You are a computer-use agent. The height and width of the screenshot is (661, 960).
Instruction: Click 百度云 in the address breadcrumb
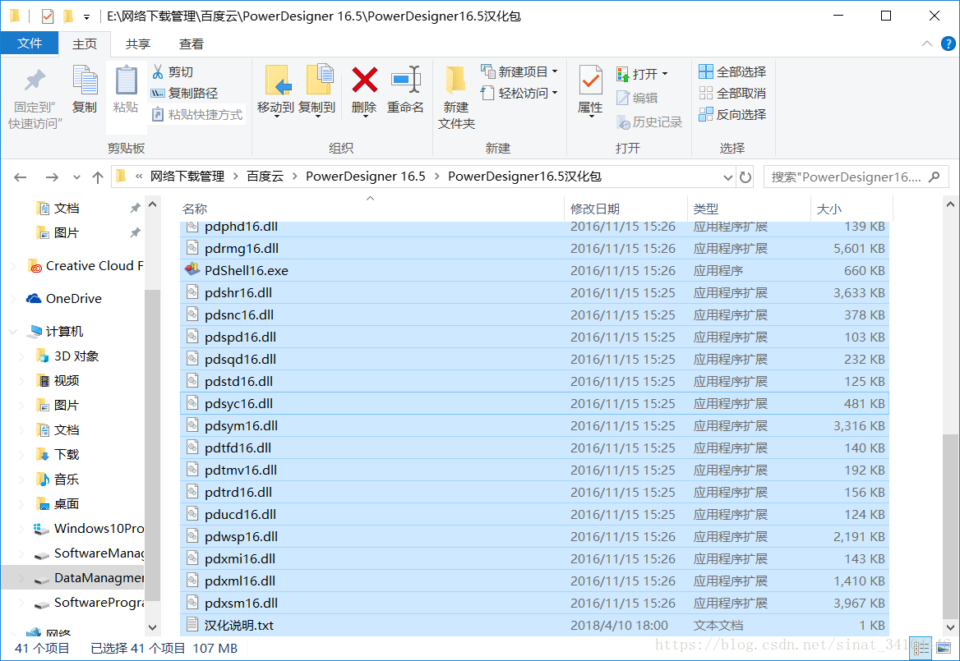pos(265,176)
